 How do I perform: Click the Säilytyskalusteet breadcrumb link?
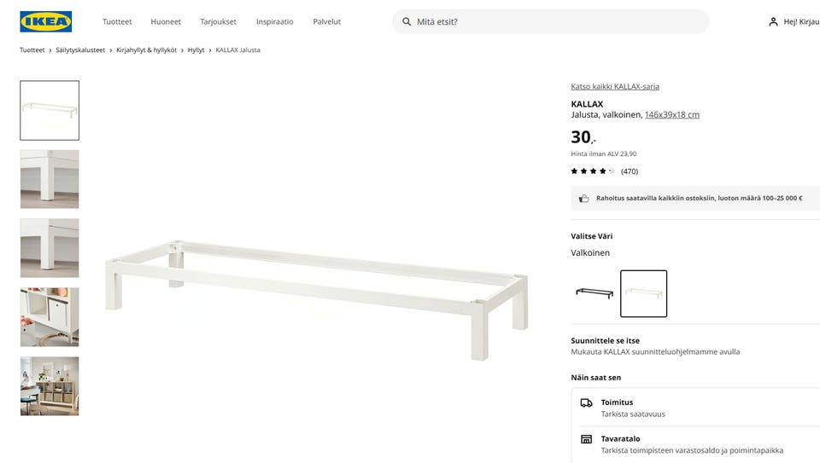tap(80, 50)
